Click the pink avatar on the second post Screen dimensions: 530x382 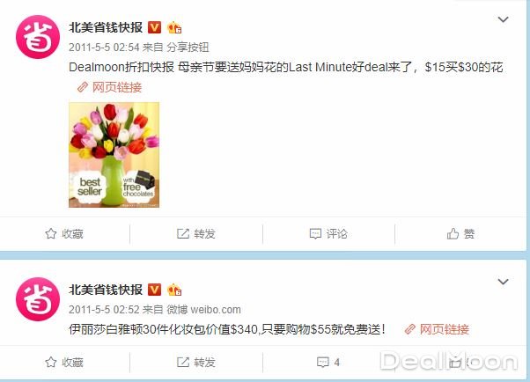tap(38, 299)
